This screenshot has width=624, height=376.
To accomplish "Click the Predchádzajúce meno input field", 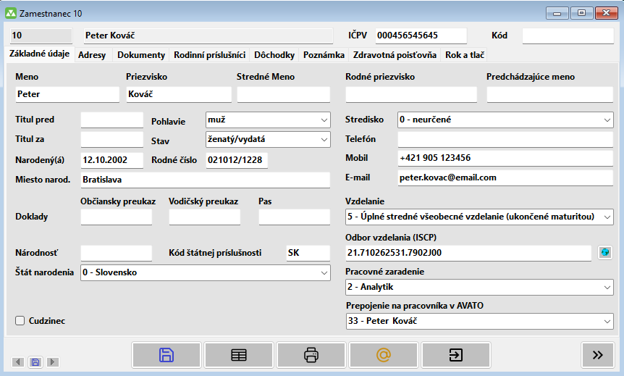I will (x=549, y=94).
